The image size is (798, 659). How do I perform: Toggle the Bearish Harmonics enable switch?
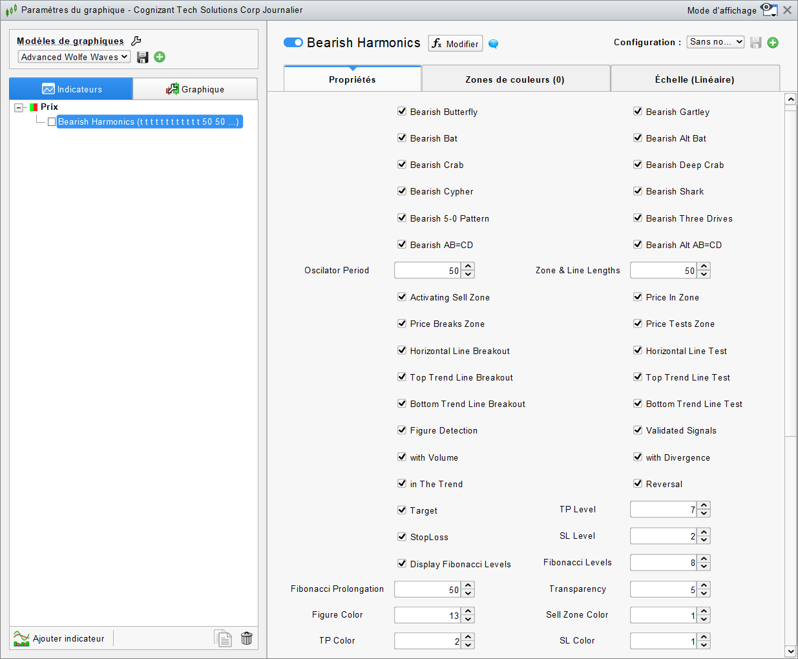pyautogui.click(x=293, y=43)
